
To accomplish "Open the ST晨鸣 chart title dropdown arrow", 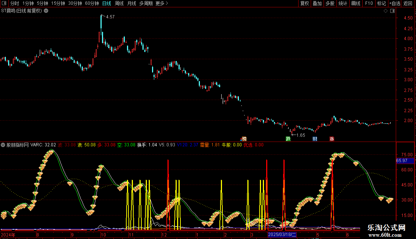I will (46, 11).
